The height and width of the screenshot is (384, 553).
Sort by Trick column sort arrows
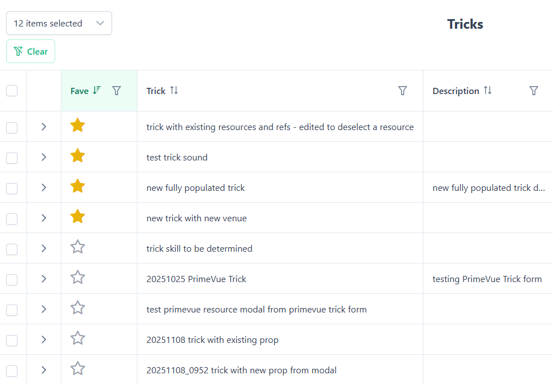[x=174, y=91]
